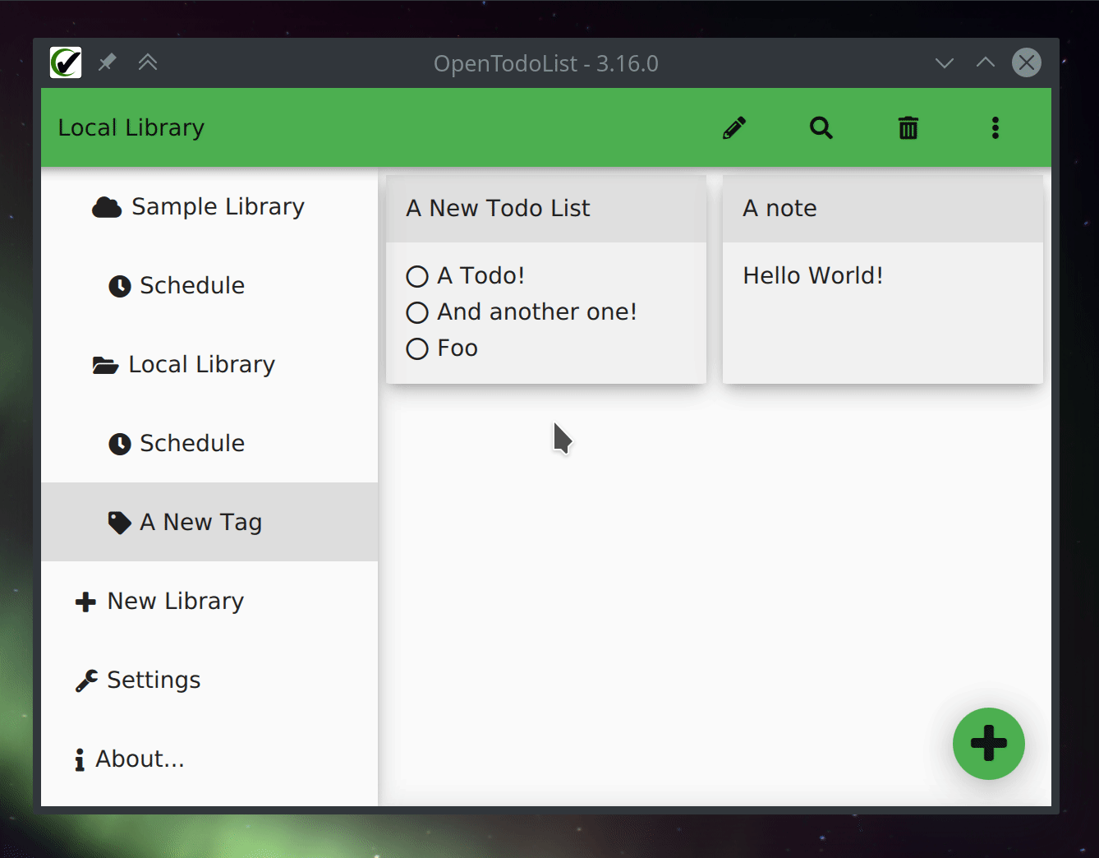
Task: Open Schedule under Sample Library
Action: (x=209, y=286)
